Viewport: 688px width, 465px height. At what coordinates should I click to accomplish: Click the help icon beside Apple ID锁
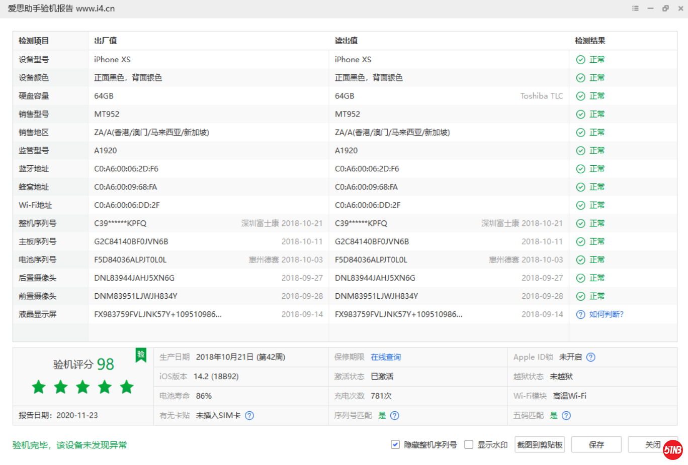tap(591, 357)
